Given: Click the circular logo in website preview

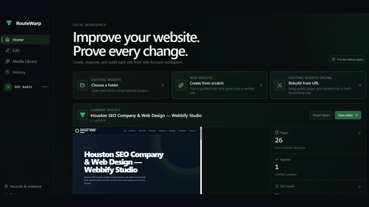Looking at the screenshot, I should [77, 131].
